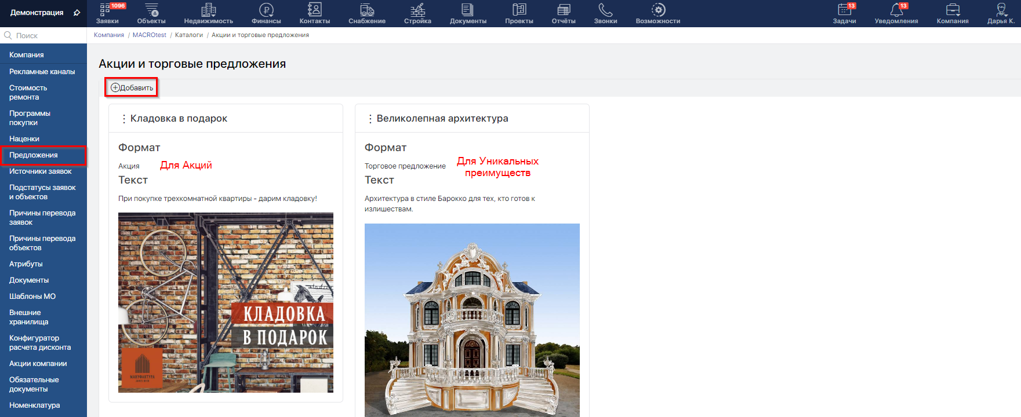Open options menu for Великолепная архитектура card
1021x417 pixels.
point(370,119)
